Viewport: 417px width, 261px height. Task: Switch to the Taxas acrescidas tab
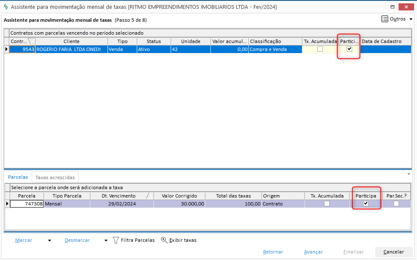(55, 177)
